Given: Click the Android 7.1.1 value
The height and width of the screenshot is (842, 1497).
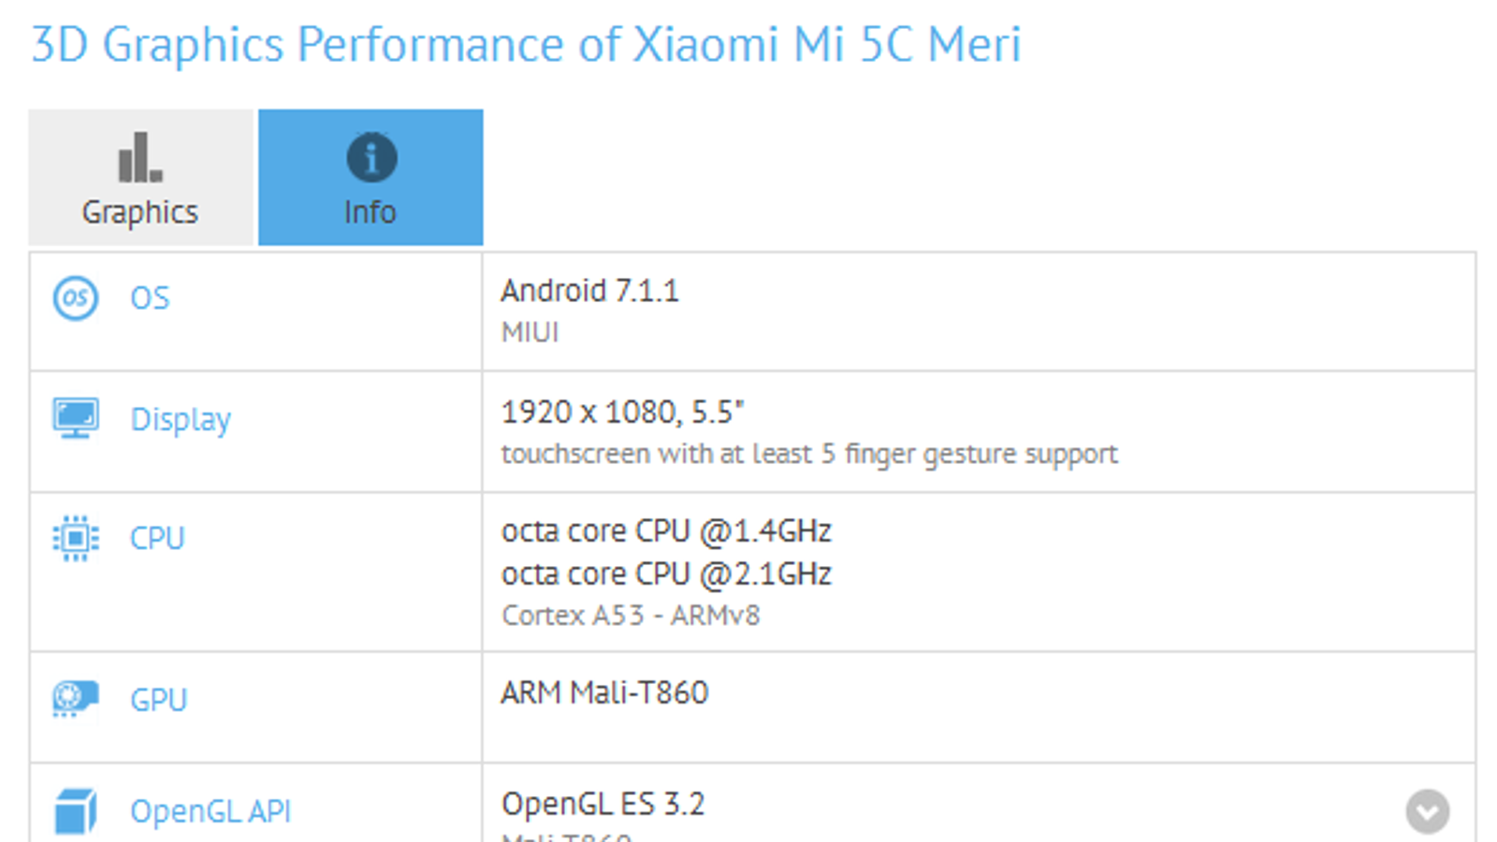Looking at the screenshot, I should click(x=589, y=291).
